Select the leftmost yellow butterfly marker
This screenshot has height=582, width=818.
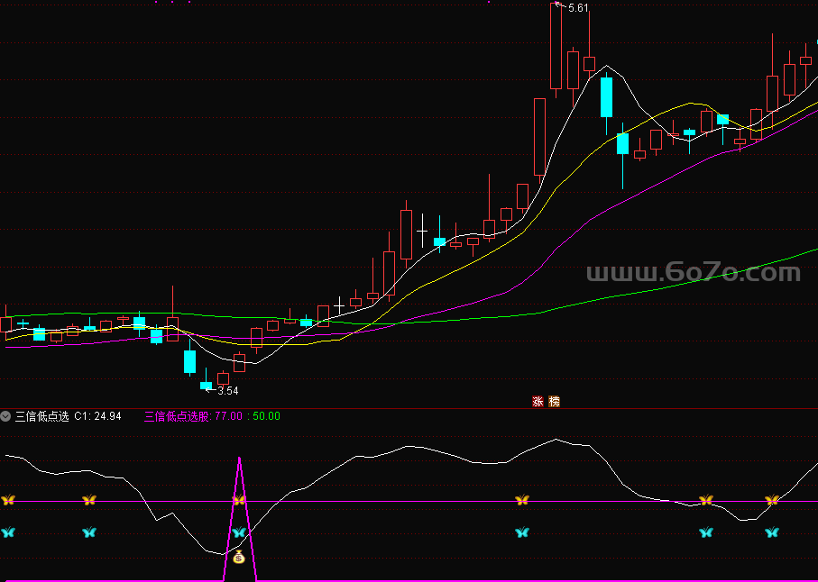[x=9, y=500]
